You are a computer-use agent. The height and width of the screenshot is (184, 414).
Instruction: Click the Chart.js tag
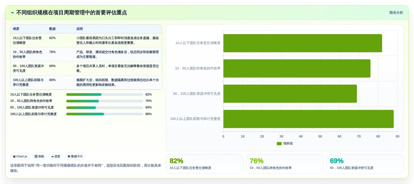pyautogui.click(x=20, y=157)
